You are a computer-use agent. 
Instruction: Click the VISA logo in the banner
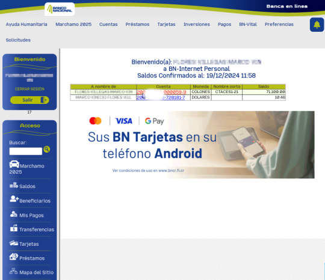point(124,121)
